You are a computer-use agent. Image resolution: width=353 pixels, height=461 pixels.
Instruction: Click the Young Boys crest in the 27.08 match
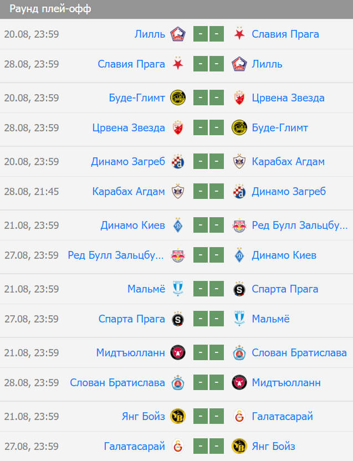click(x=239, y=446)
